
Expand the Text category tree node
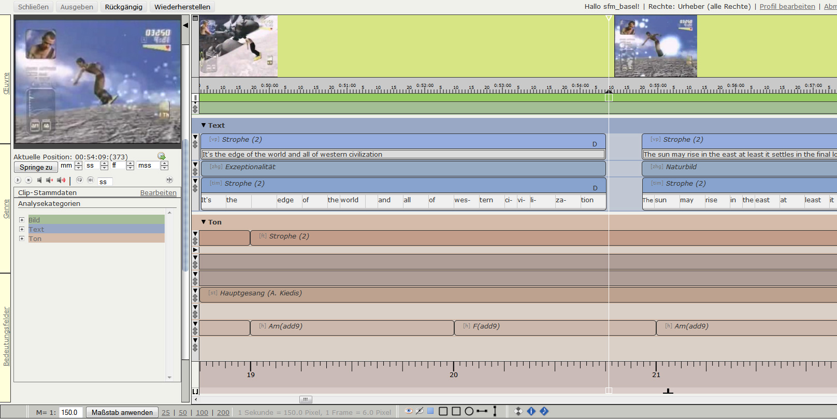point(22,229)
